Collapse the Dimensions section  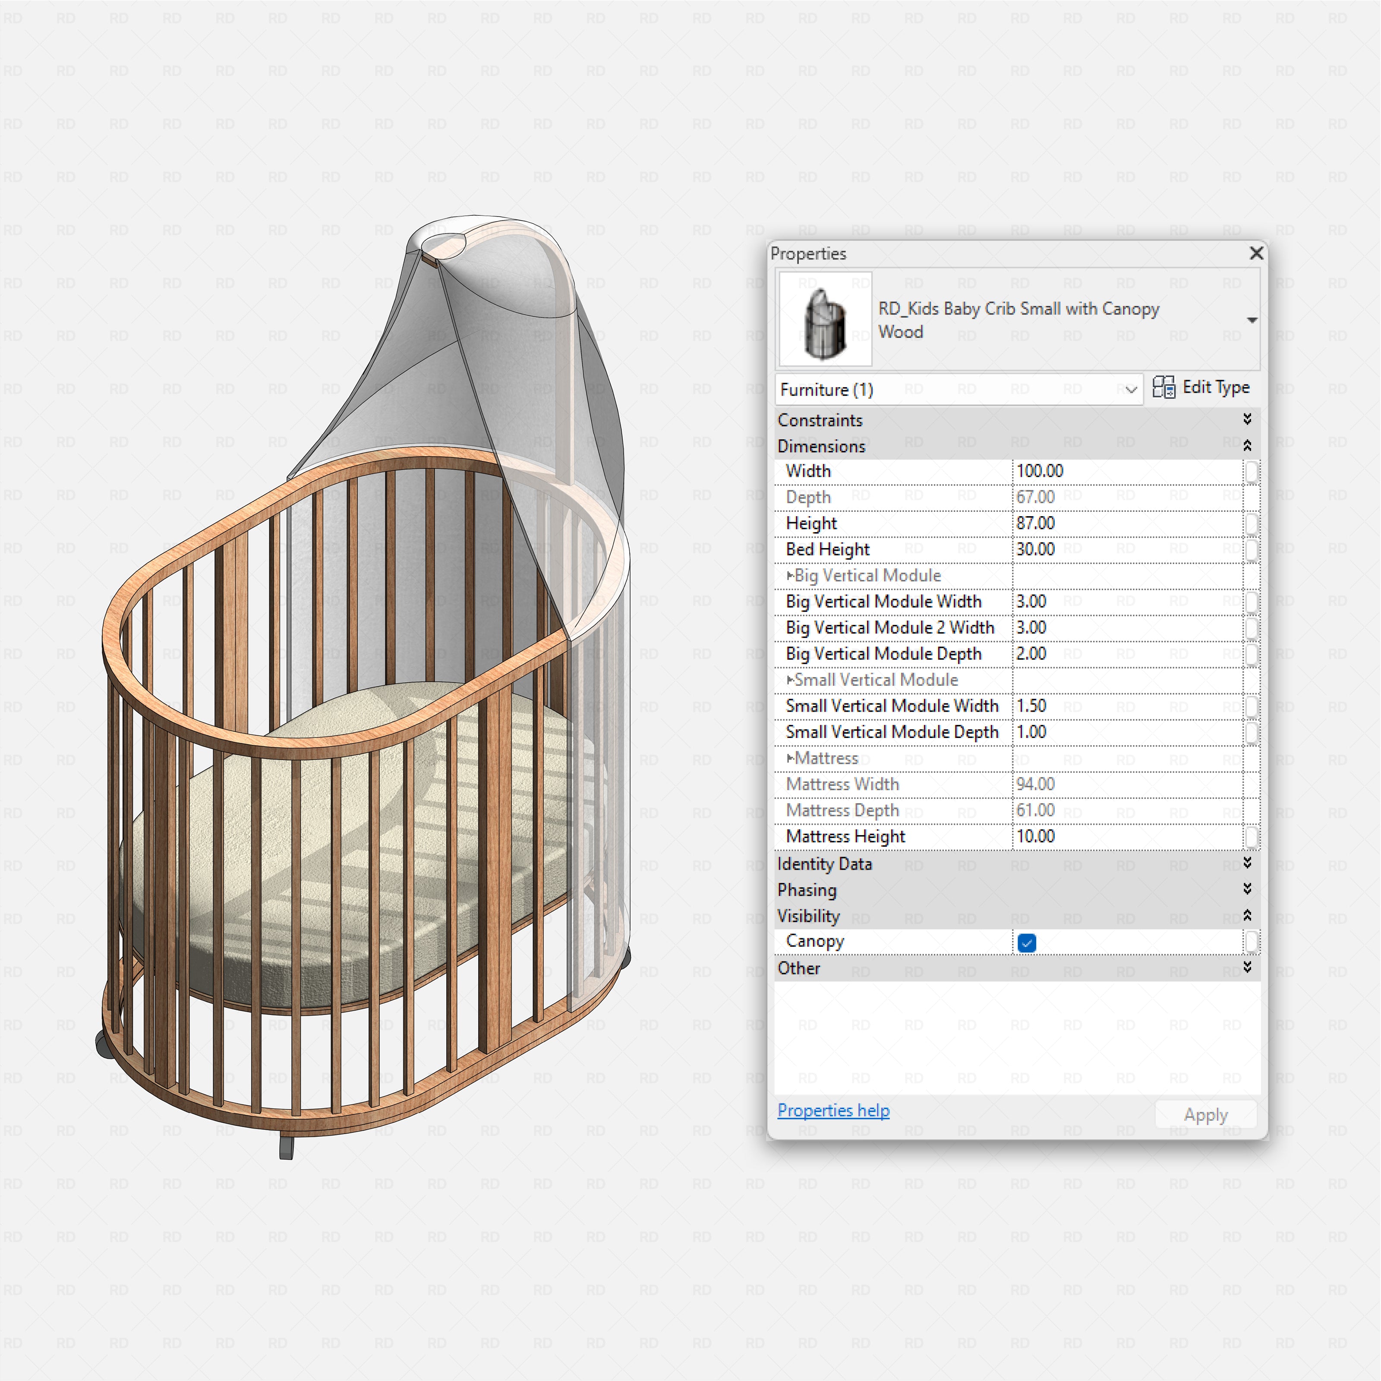click(x=1247, y=445)
